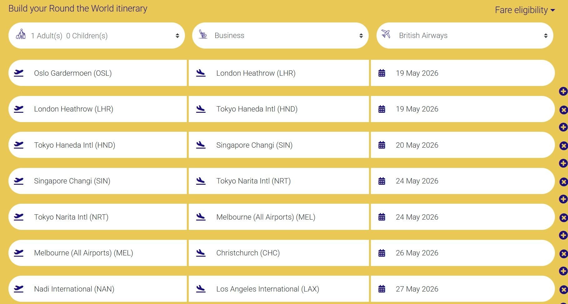Screen dimensions: 568x304
Task: Add a new segment after the Oslo flight
Action: [563, 91]
